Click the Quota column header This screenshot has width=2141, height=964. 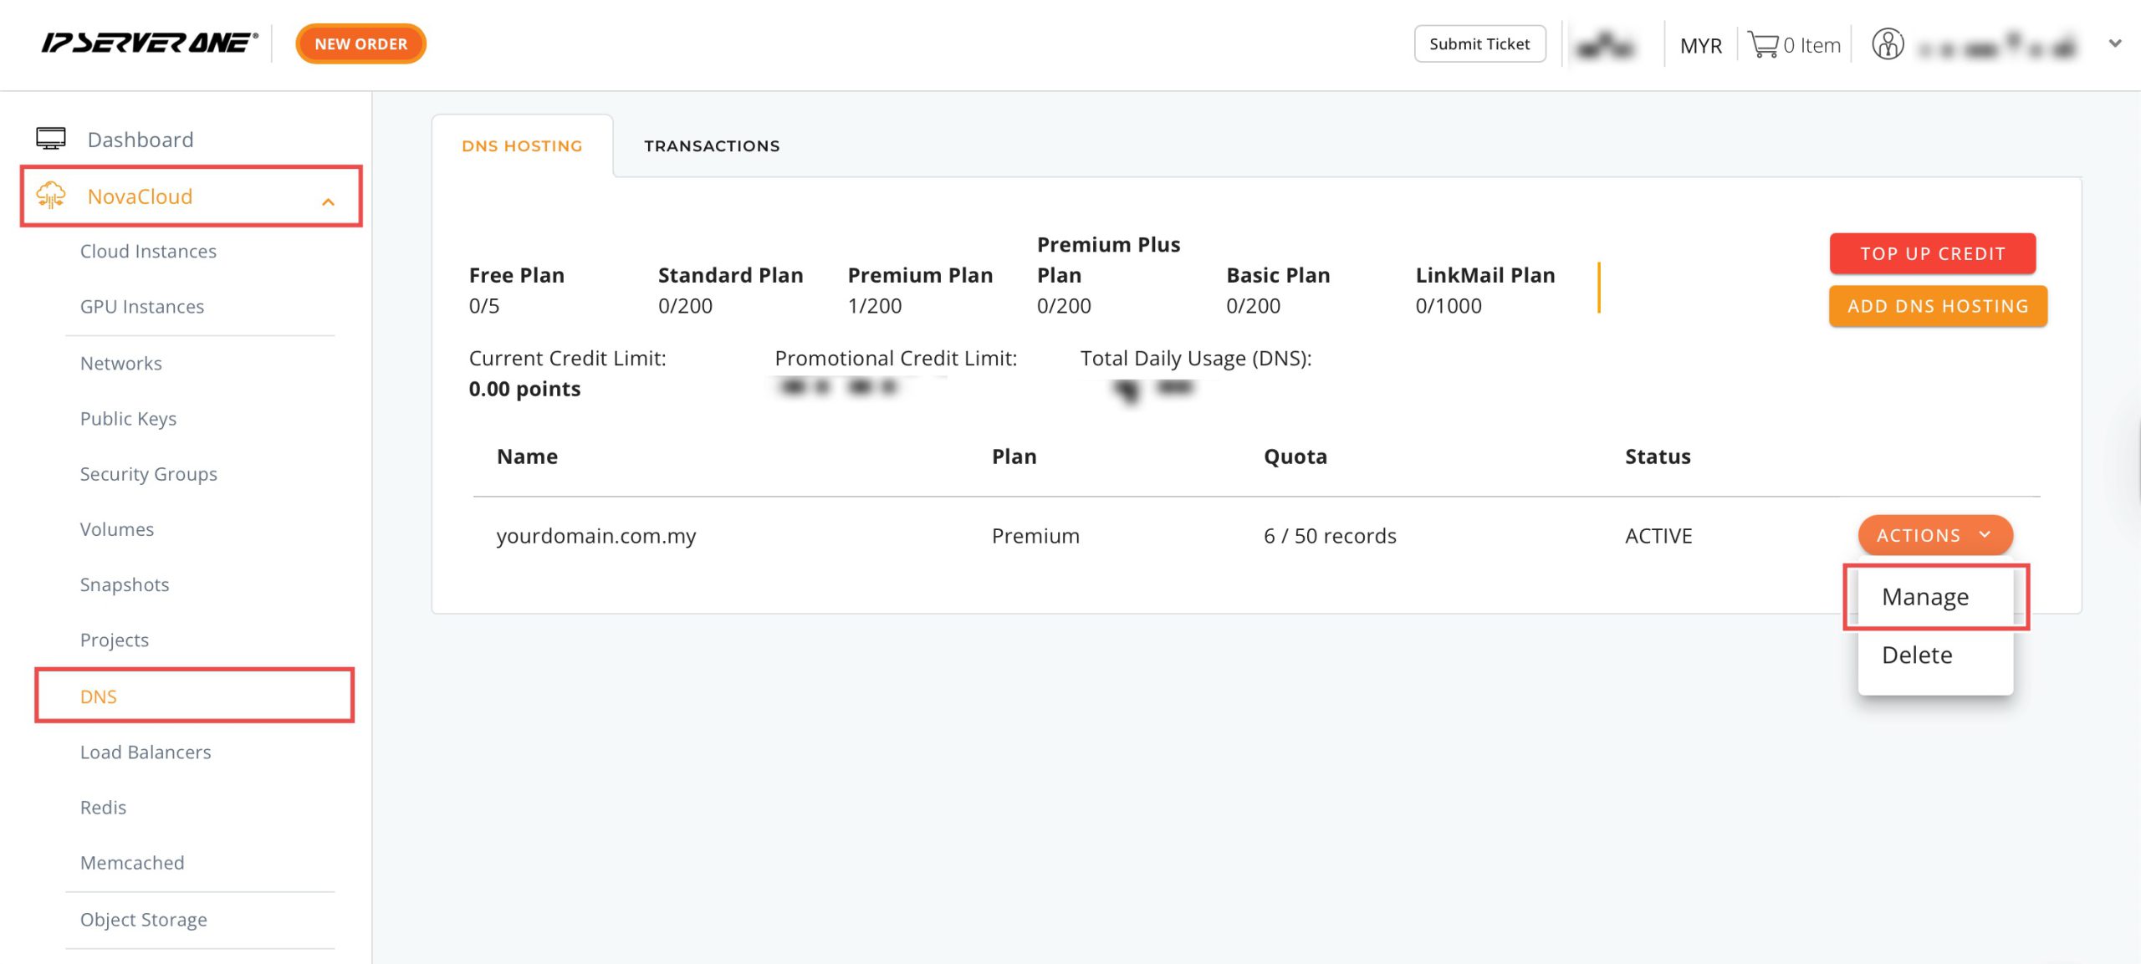(1295, 456)
